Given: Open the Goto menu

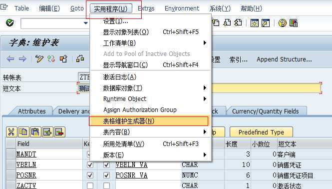Looking at the screenshot, I should coord(77,8).
